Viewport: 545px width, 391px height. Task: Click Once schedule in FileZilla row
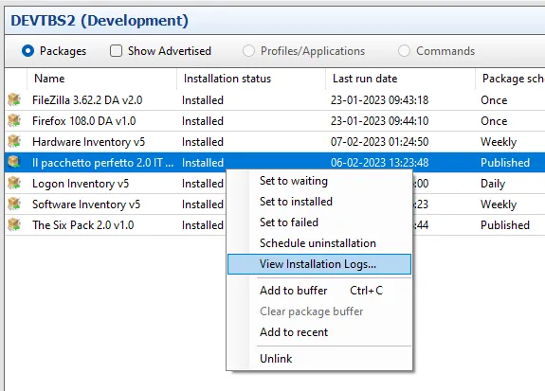point(494,100)
